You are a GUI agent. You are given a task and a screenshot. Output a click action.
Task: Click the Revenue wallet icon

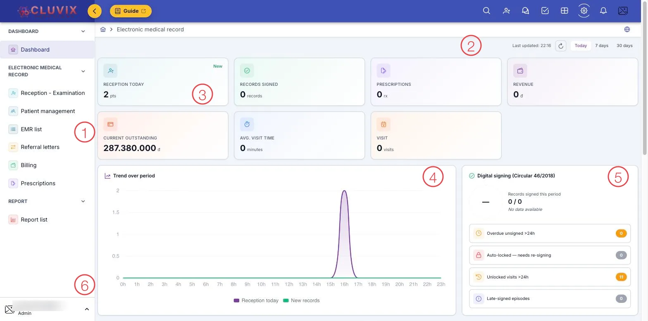520,71
